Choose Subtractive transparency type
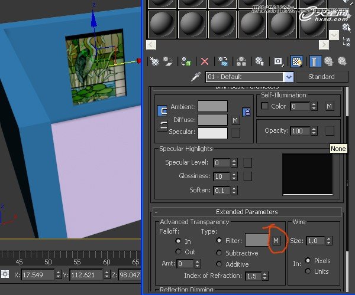 pos(220,253)
